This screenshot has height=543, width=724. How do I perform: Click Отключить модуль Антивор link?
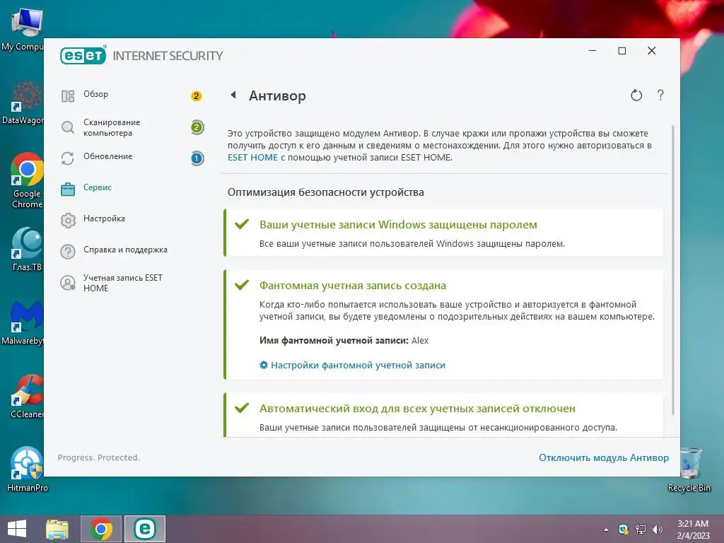tap(604, 457)
